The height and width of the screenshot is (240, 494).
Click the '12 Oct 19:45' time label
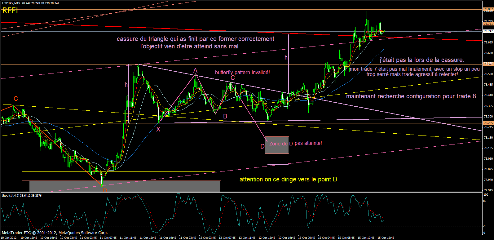[x=287, y=238]
